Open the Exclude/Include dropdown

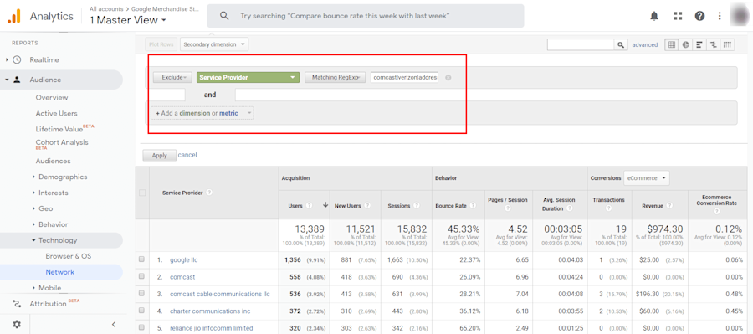(x=172, y=77)
